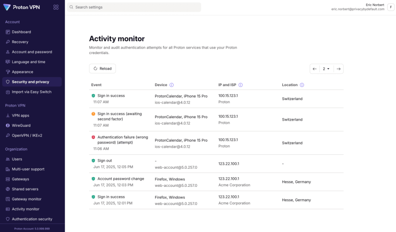Image resolution: width=396 pixels, height=232 pixels.
Task: Open Dashboard in the sidebar
Action: click(x=32, y=32)
